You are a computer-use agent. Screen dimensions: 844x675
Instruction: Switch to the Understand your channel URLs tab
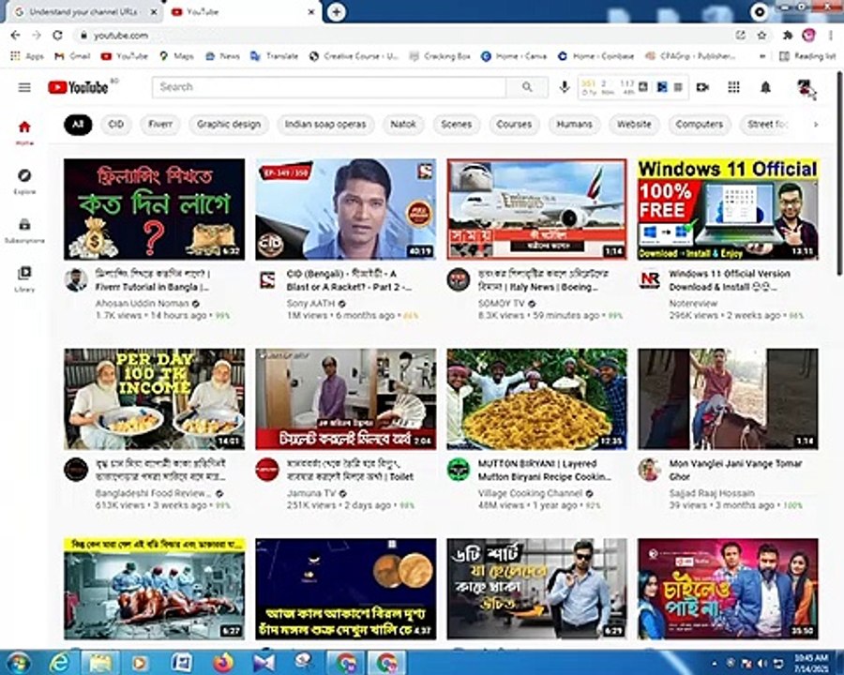point(83,12)
